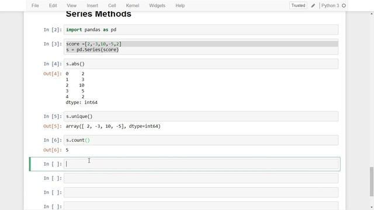Click the third empty code cell
The image size is (374, 210).
click(201, 192)
